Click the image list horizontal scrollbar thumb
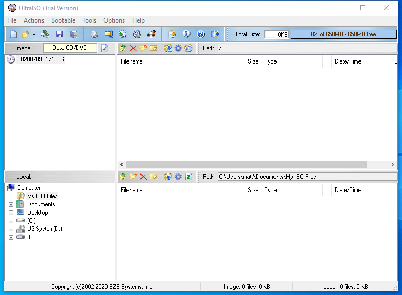Viewport: 402px width, 295px height. (x=246, y=164)
